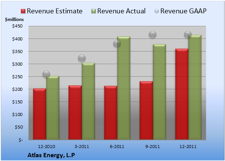Image resolution: width=225 pixels, height=161 pixels.
Task: Click the GAAP sphere marker for 12-2010
Action: 46,74
